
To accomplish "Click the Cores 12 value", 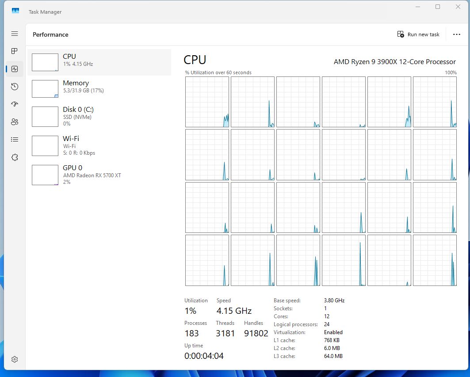I will 327,316.
